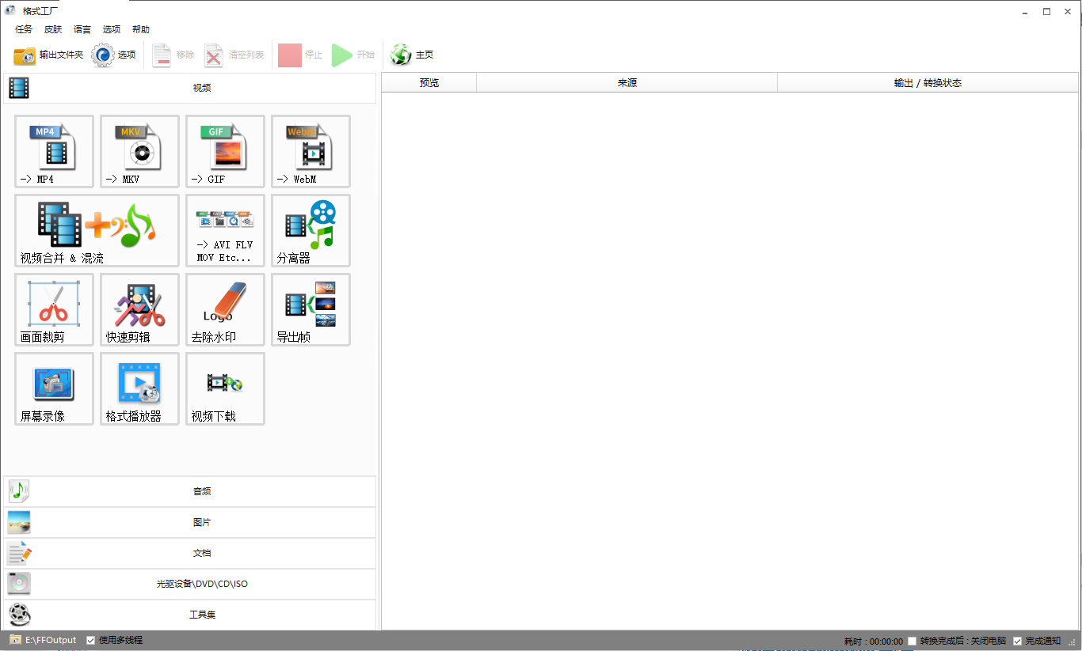Open the MP4 conversion tool
This screenshot has width=1082, height=651.
click(54, 151)
